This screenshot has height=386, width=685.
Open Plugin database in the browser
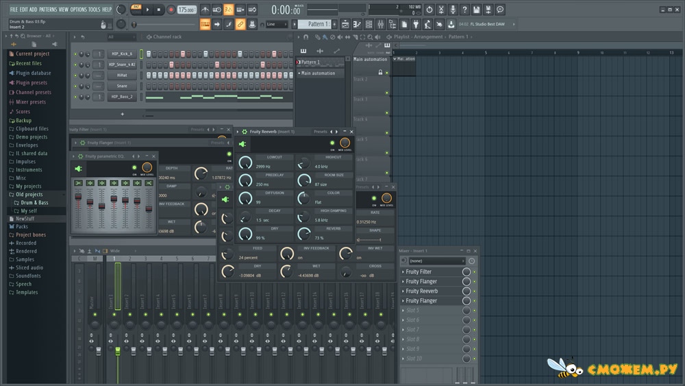[x=33, y=73]
